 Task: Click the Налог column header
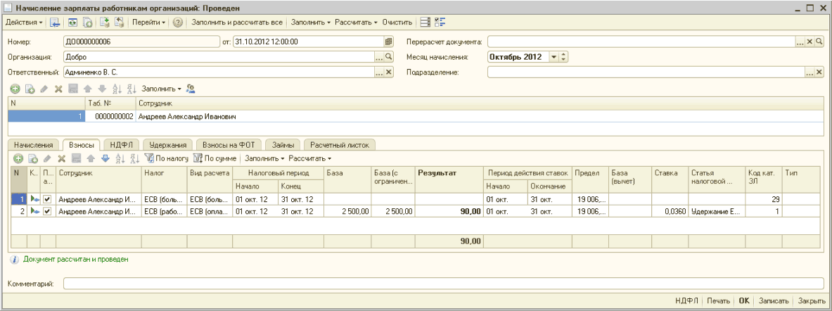coord(164,179)
